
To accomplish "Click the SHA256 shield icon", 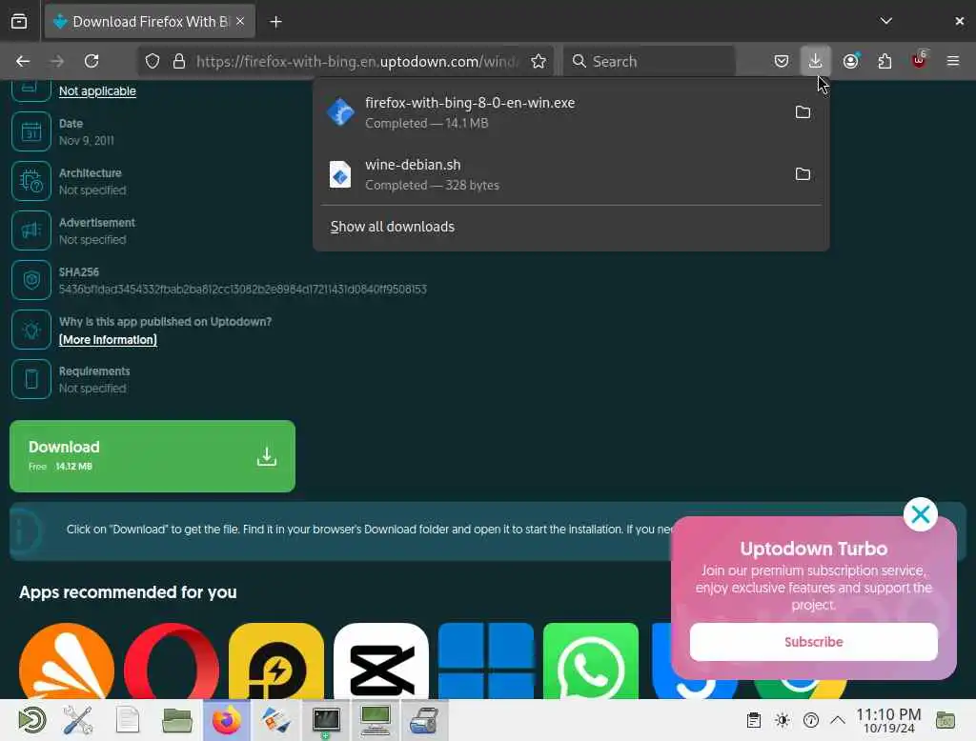I will tap(31, 280).
